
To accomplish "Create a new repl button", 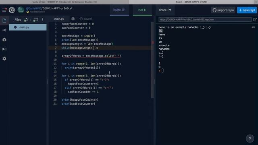I will pyautogui.click(x=247, y=10).
